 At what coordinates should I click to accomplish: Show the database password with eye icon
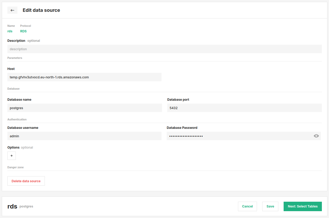pos(316,136)
